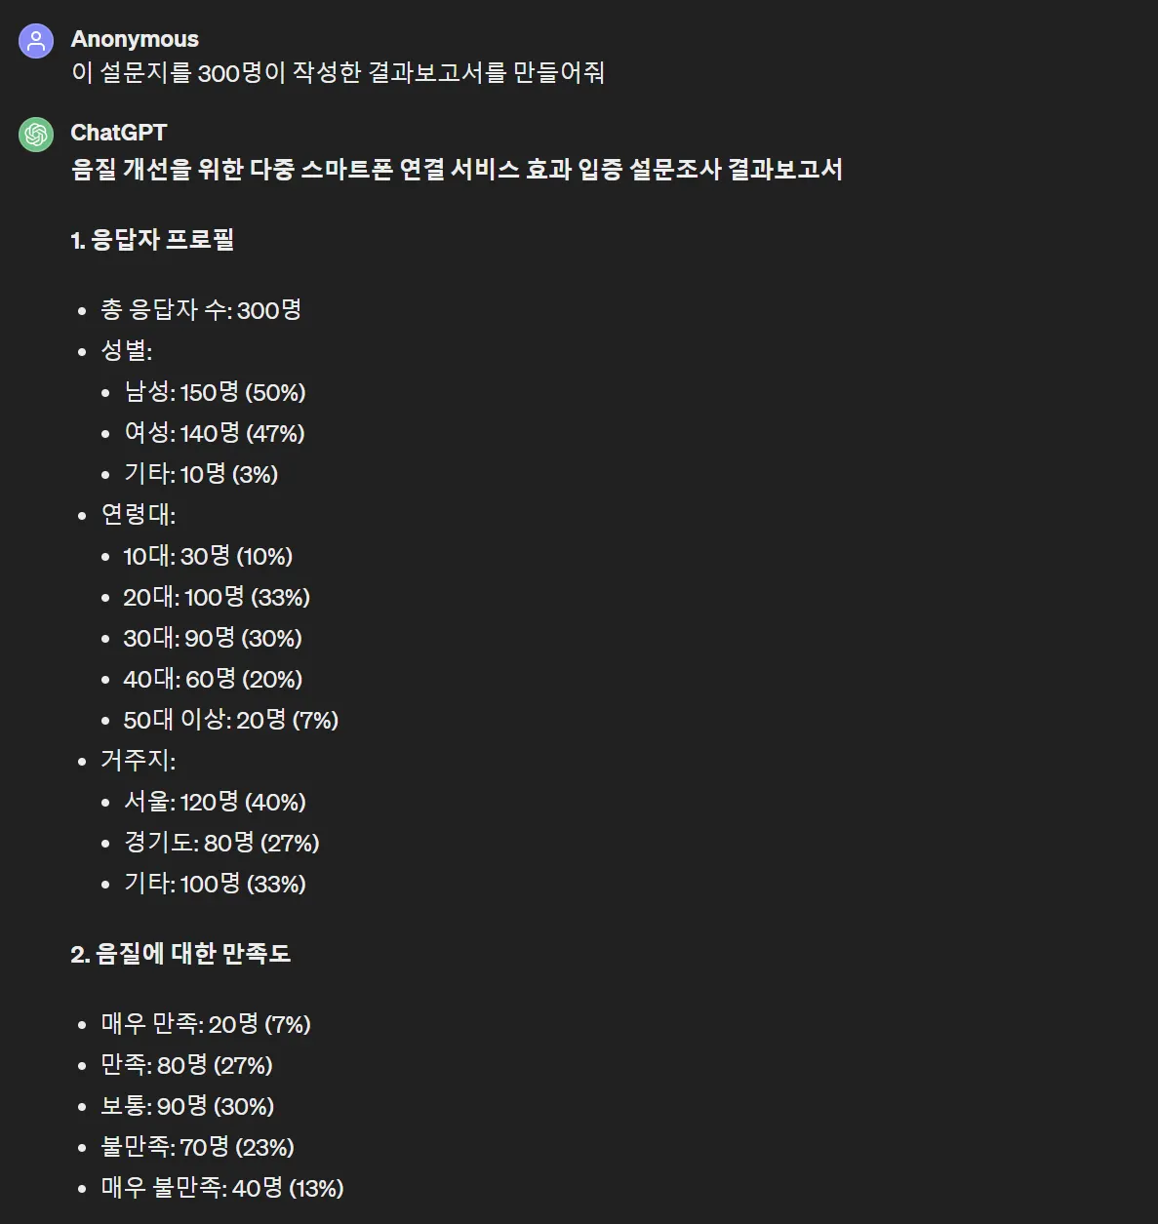Click the '거주지:' list item

coord(139,761)
